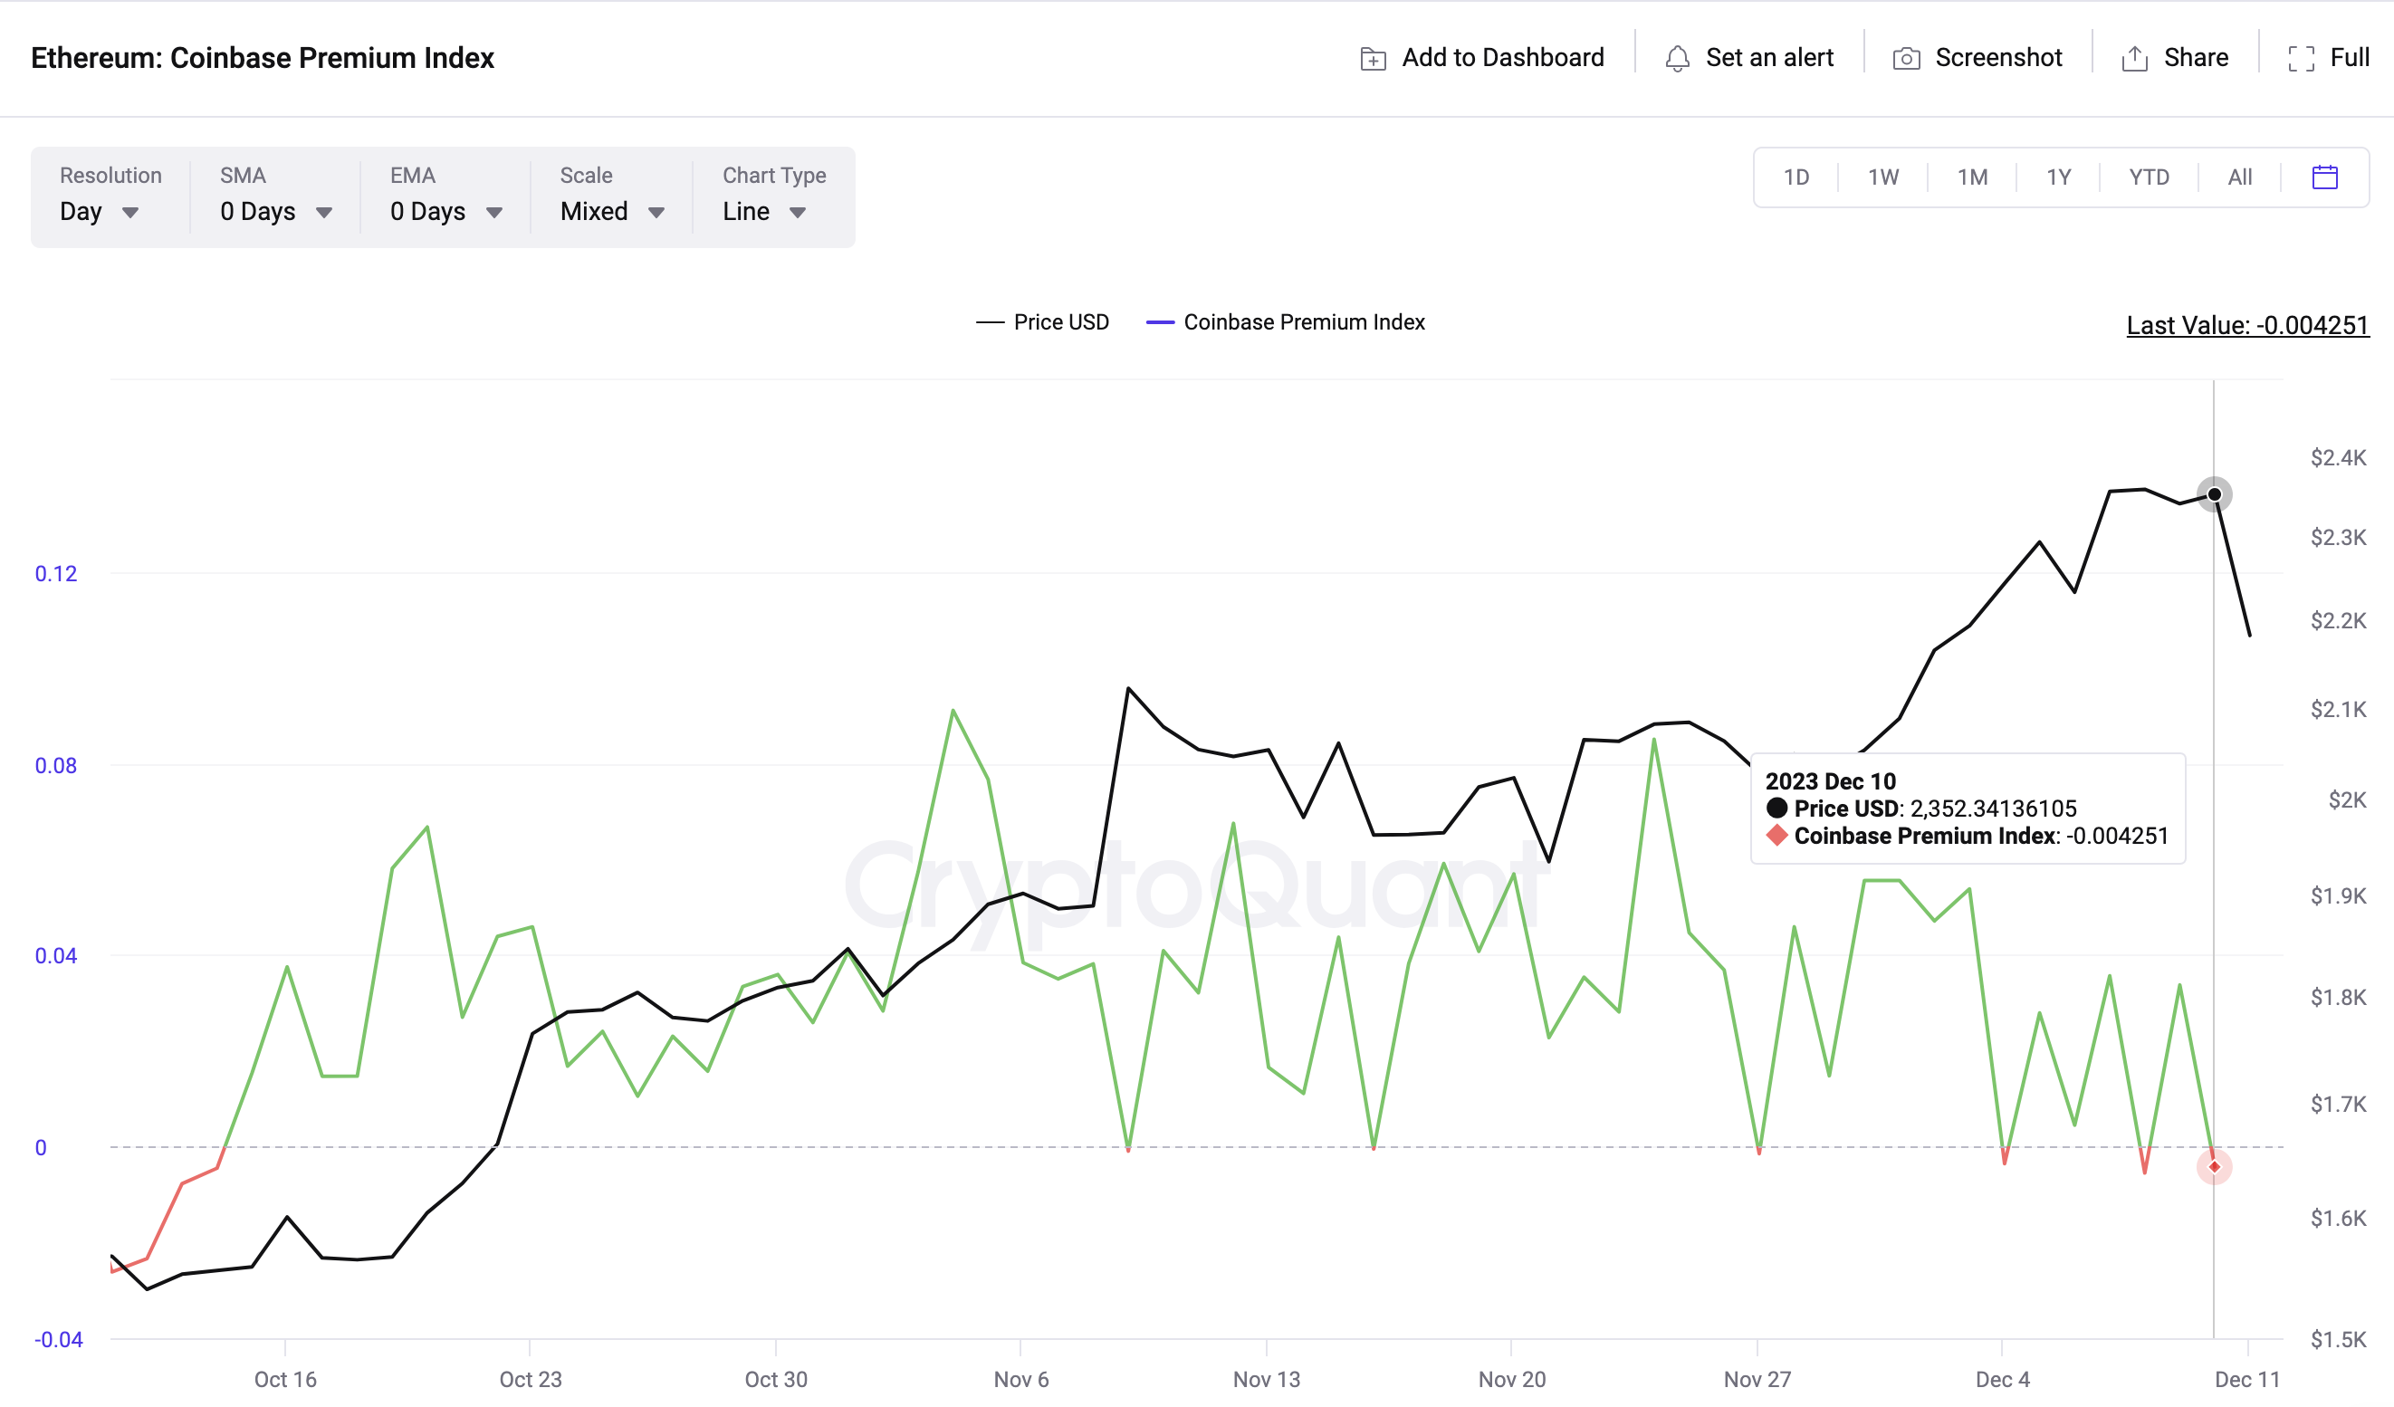This screenshot has height=1407, width=2394.
Task: Click the $1.9K price axis label
Action: tap(2339, 895)
